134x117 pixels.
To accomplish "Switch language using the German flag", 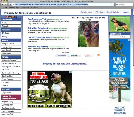I will (10, 17).
